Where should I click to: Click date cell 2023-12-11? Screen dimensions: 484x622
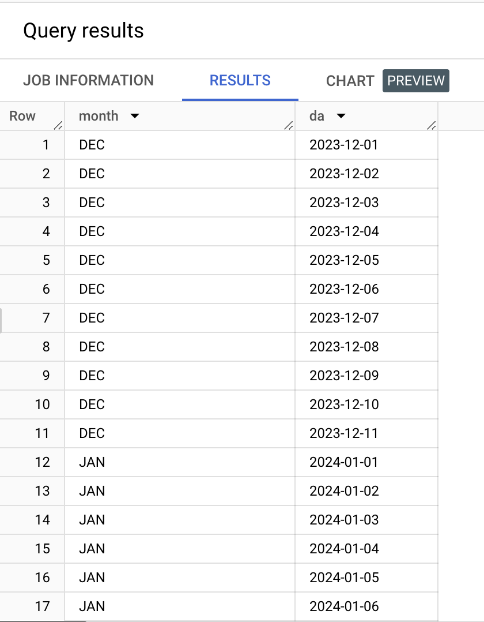coord(344,433)
